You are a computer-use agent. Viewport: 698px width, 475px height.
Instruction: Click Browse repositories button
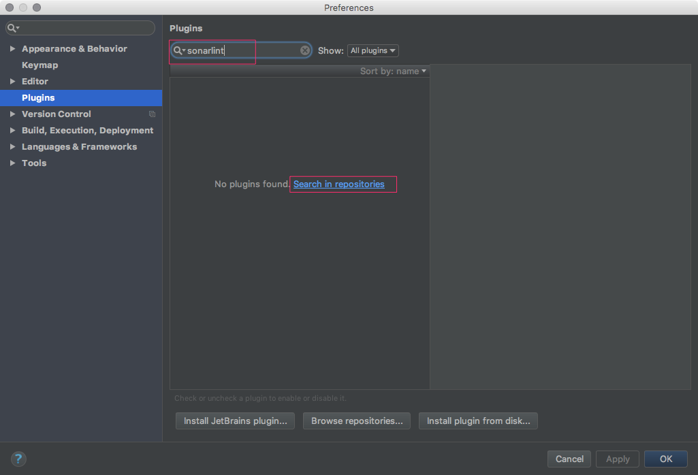tap(357, 421)
